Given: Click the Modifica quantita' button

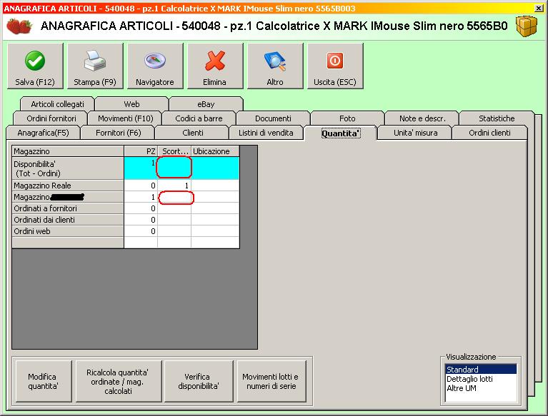Looking at the screenshot, I should 44,381.
